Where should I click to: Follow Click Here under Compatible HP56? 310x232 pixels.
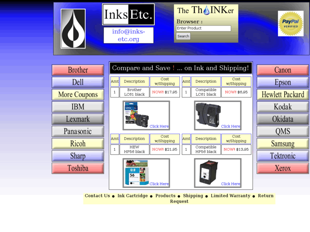coord(231,184)
